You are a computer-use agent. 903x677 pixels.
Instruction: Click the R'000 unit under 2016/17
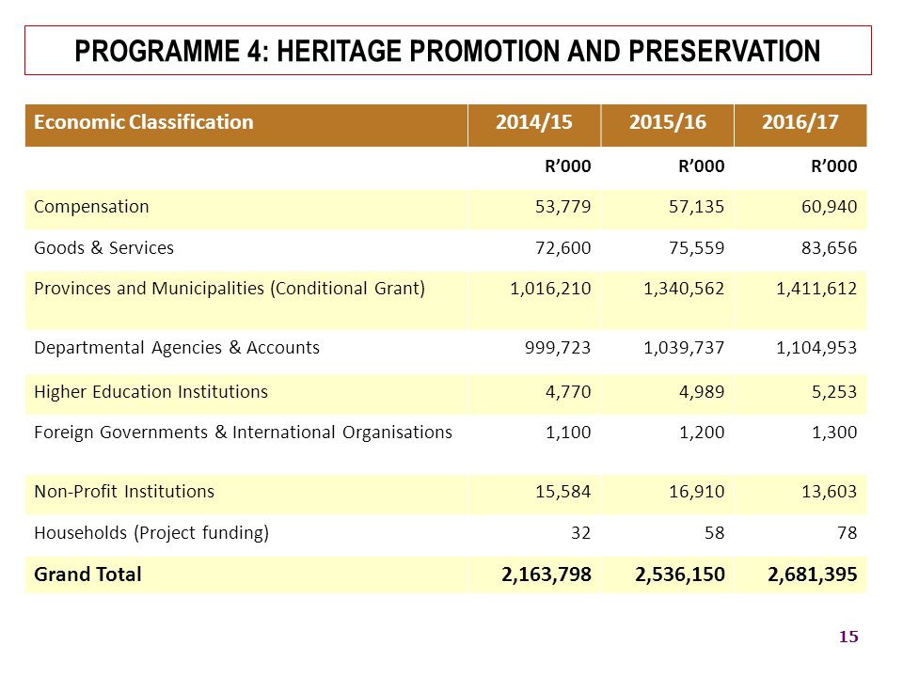click(x=834, y=166)
